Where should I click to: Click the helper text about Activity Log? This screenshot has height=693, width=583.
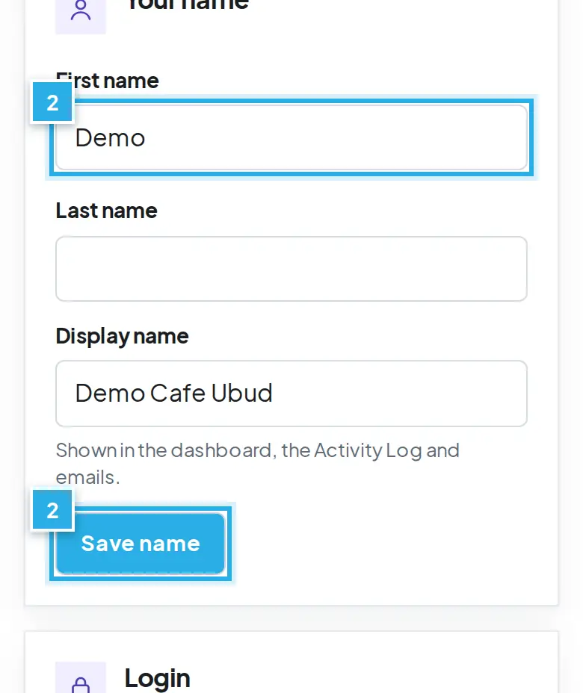(257, 464)
